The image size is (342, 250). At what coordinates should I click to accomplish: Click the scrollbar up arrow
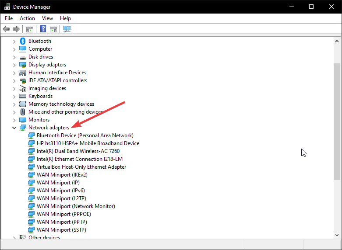point(337,41)
